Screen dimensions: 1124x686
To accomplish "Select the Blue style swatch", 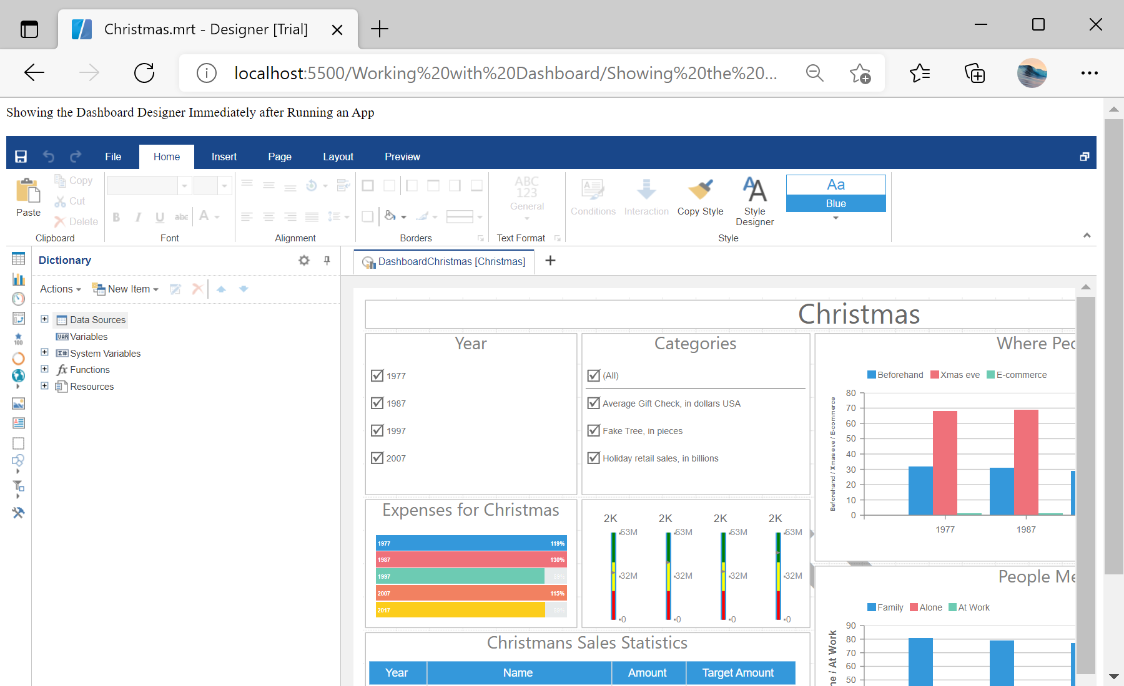I will click(x=836, y=193).
